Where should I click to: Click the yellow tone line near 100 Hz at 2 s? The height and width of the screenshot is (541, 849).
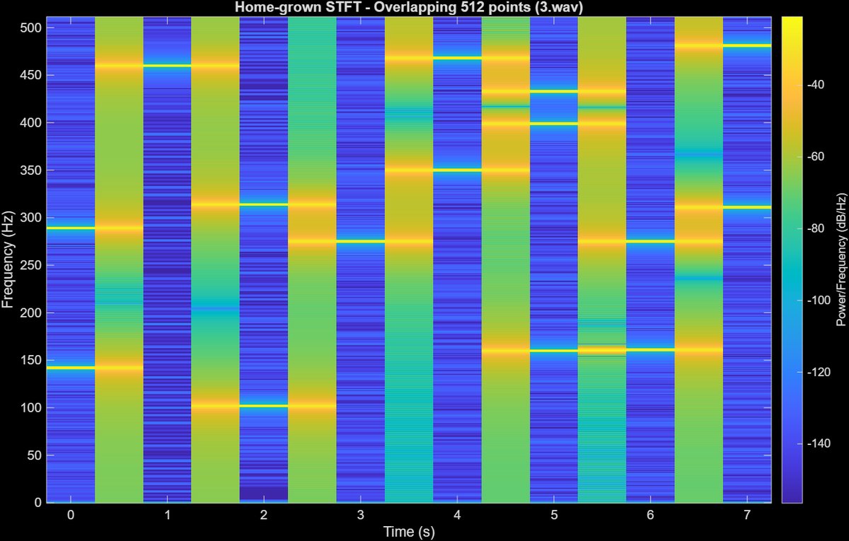coord(264,406)
